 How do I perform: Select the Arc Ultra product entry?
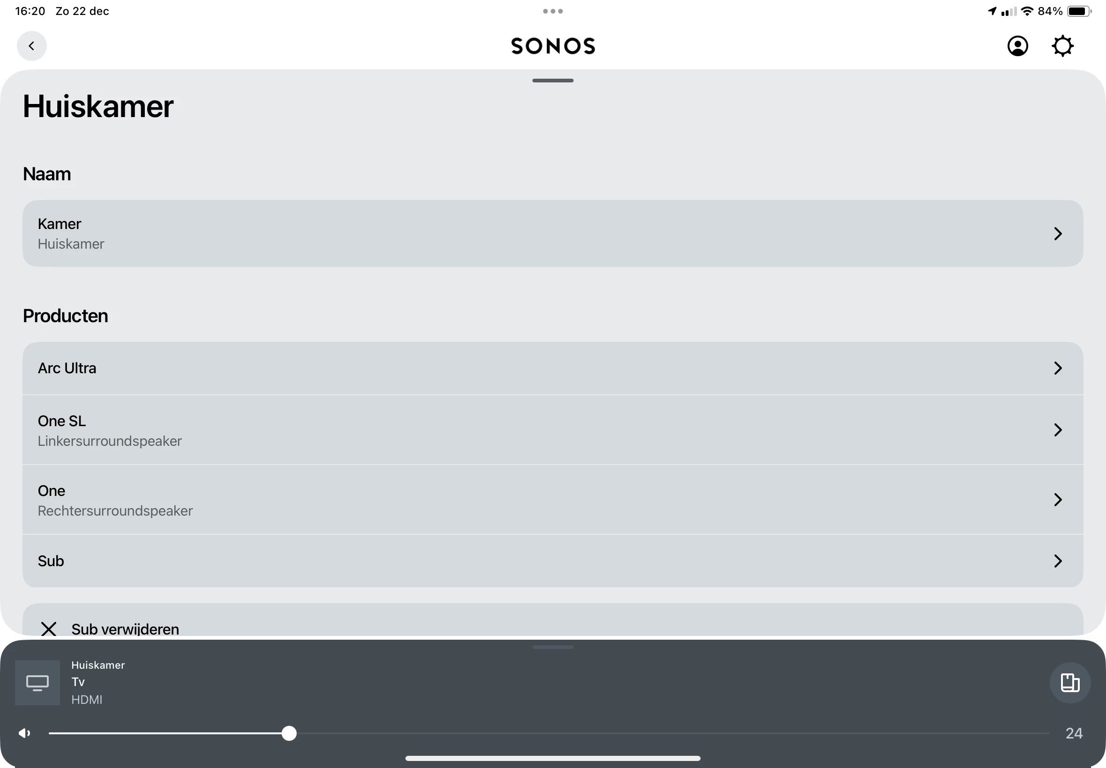point(67,368)
